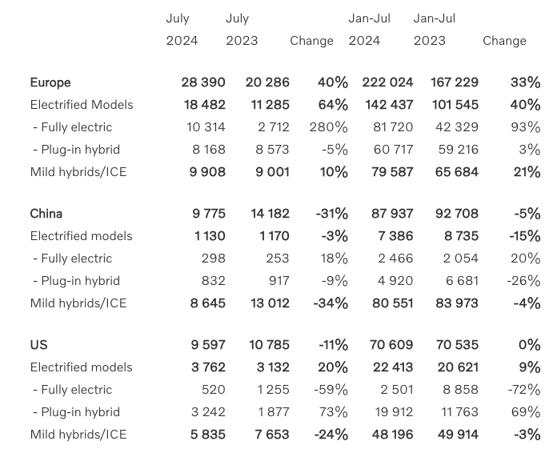The height and width of the screenshot is (449, 557).
Task: Click China Plug-in hybrid value 6 681
Action: pos(460,281)
